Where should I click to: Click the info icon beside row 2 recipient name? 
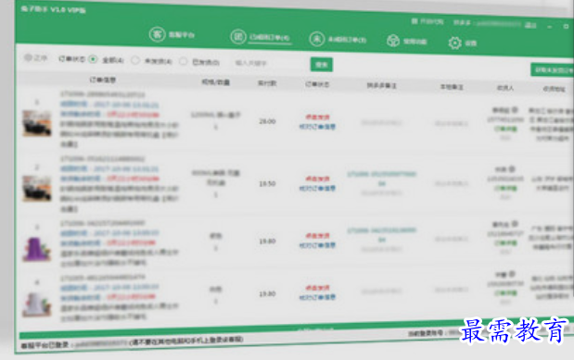[x=512, y=168]
